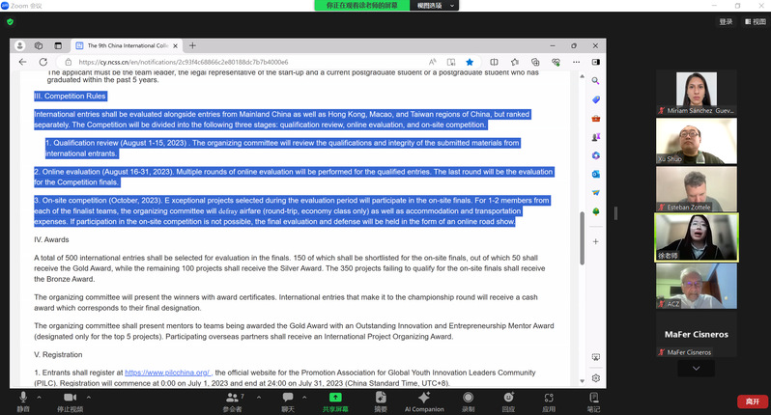This screenshot has height=415, width=771.
Task: Open audio options arrow beside microphone
Action: pyautogui.click(x=39, y=397)
